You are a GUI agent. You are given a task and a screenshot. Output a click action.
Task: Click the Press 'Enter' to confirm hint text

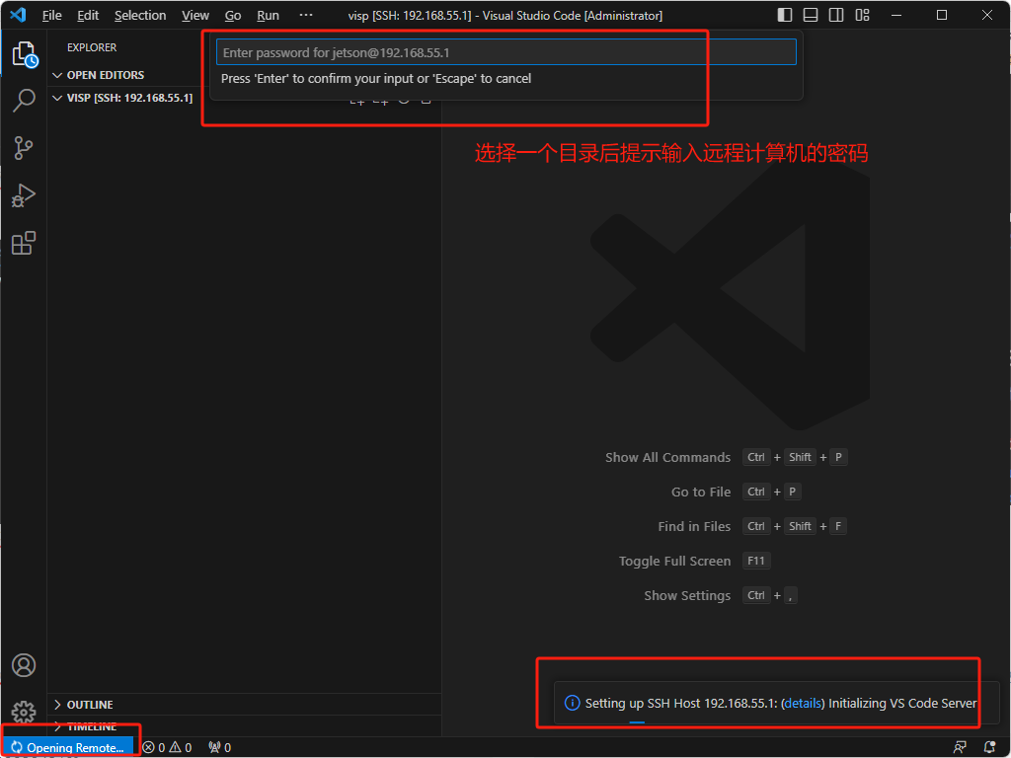pos(376,79)
